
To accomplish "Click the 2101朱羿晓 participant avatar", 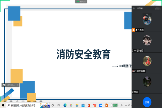I will tap(147, 61).
